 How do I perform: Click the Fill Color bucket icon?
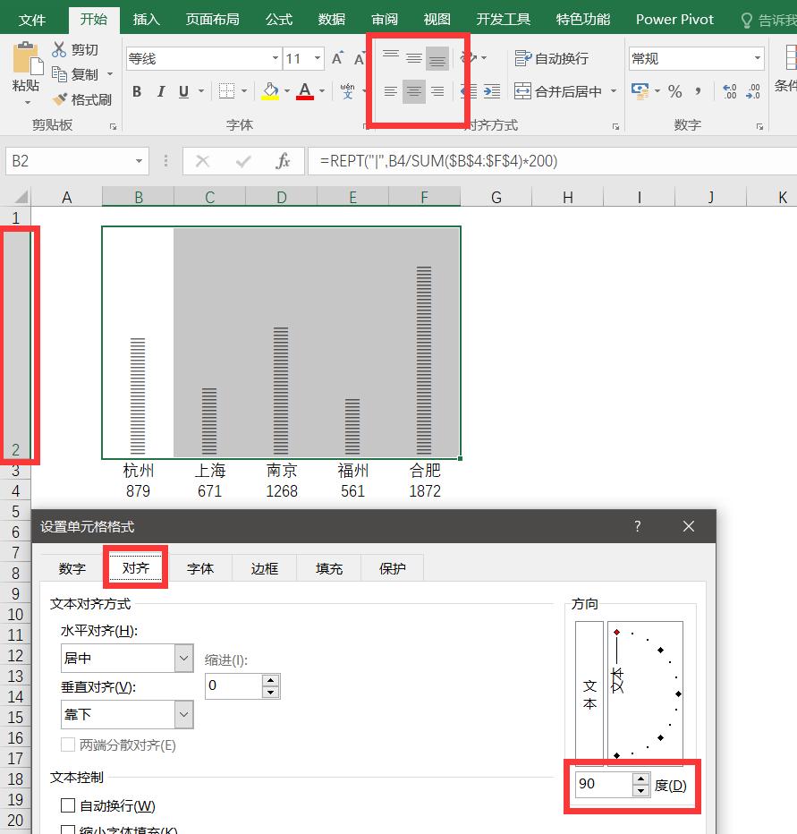coord(270,91)
